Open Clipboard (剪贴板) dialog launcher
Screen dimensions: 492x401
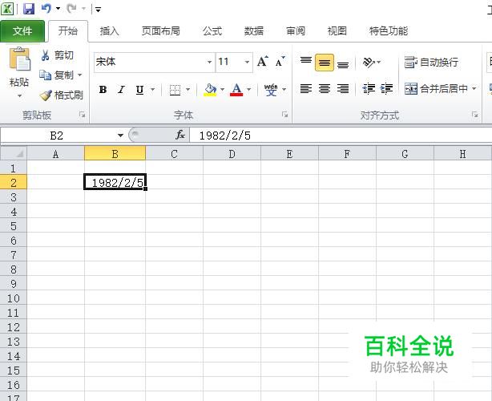click(83, 115)
